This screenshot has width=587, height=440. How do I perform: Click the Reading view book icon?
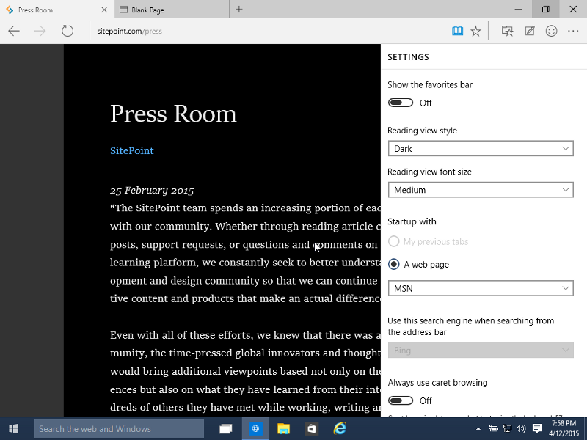point(457,31)
